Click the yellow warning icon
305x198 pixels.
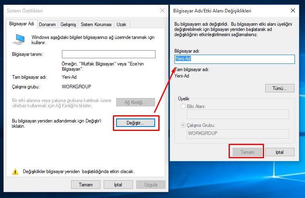pos(15,171)
